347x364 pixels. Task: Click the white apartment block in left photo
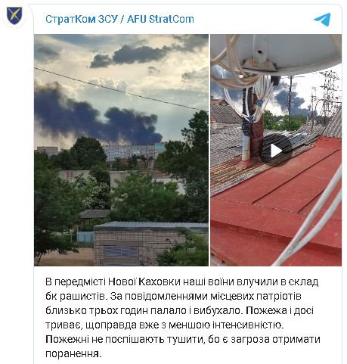[x=131, y=153]
